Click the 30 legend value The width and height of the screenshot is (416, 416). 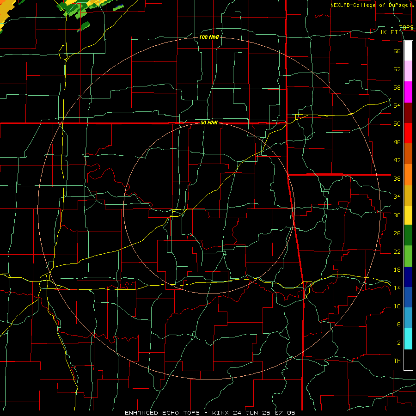click(x=397, y=215)
